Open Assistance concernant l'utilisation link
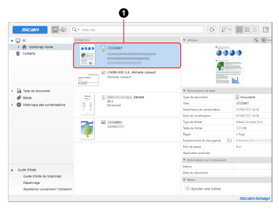279x210 pixels. point(48,189)
